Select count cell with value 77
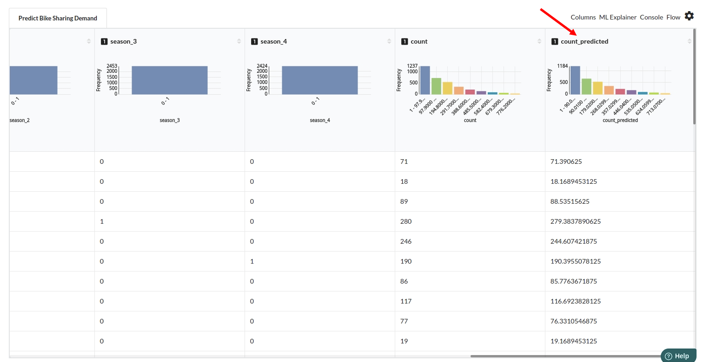This screenshot has height=362, width=710. [x=470, y=321]
